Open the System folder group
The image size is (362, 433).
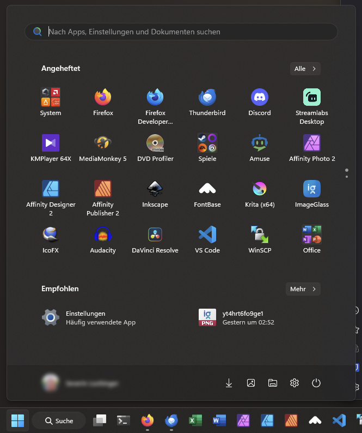coord(51,101)
